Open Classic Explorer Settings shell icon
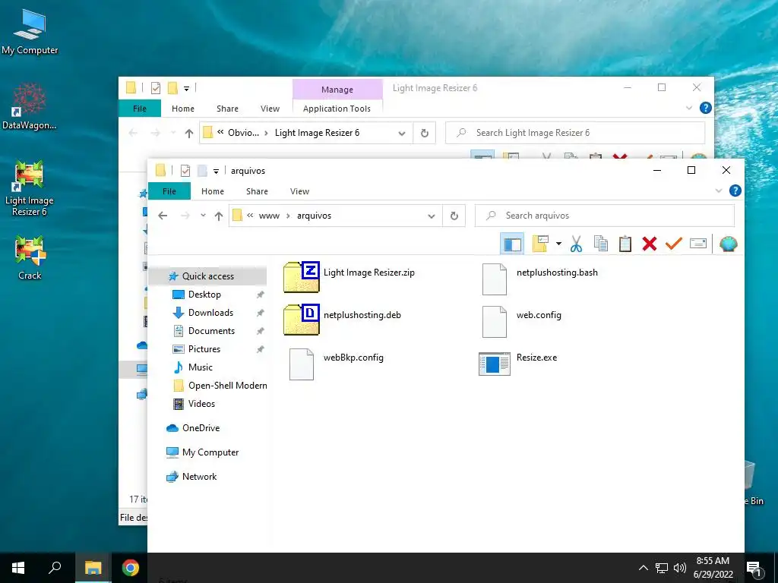 728,244
